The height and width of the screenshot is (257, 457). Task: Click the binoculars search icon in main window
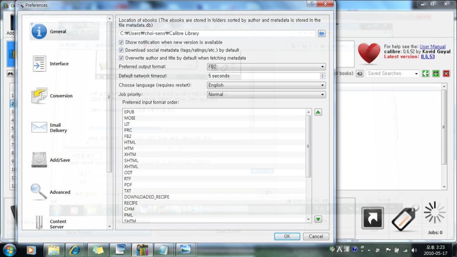[10, 74]
